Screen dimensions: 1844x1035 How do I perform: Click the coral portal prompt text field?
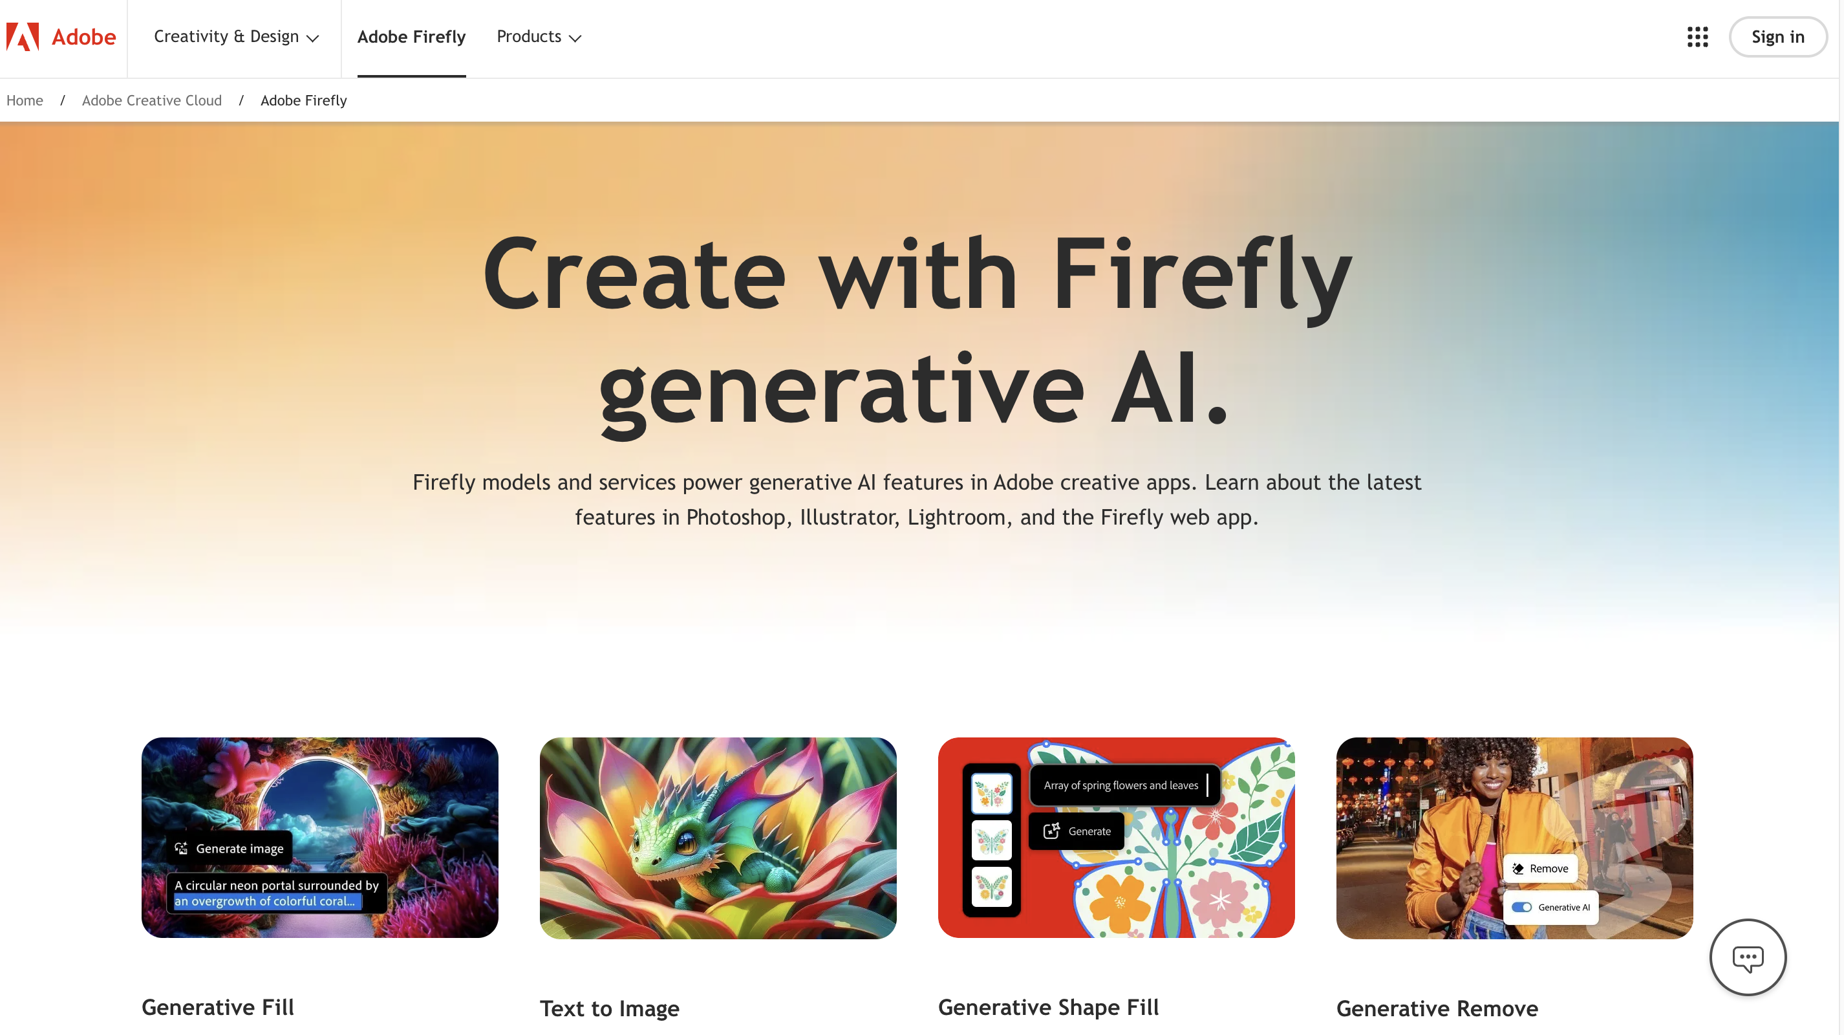[x=276, y=893]
